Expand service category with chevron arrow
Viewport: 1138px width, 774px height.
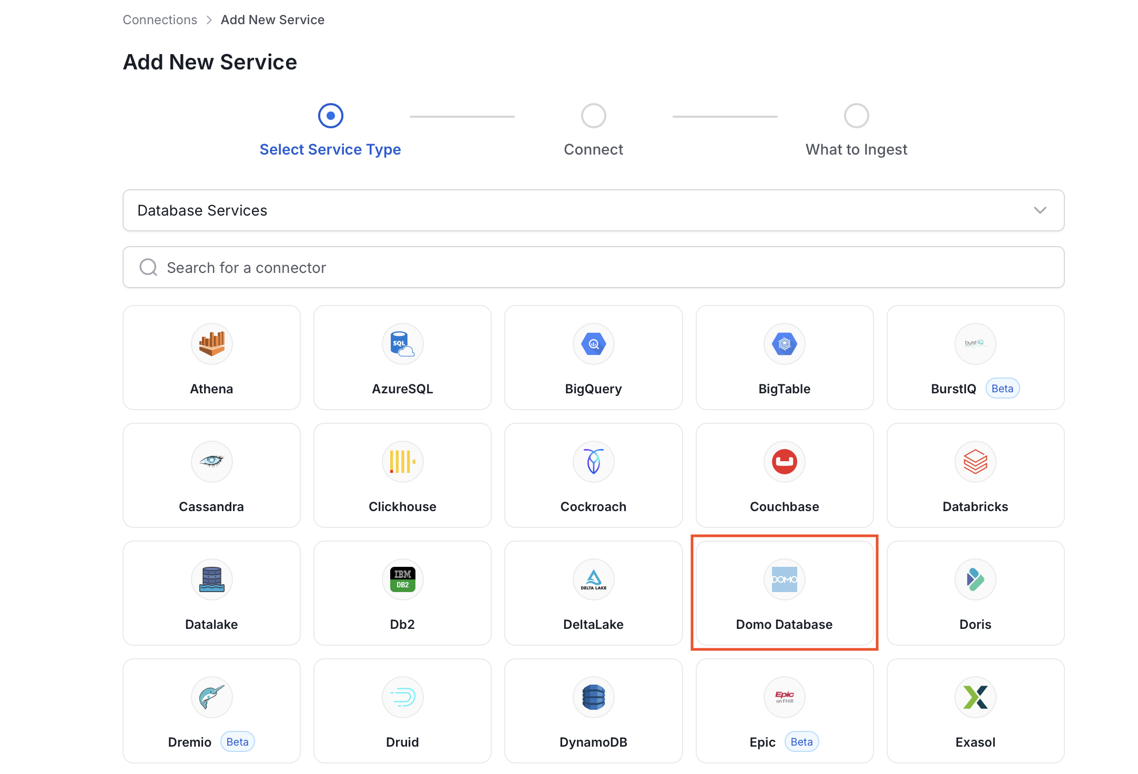click(1040, 210)
